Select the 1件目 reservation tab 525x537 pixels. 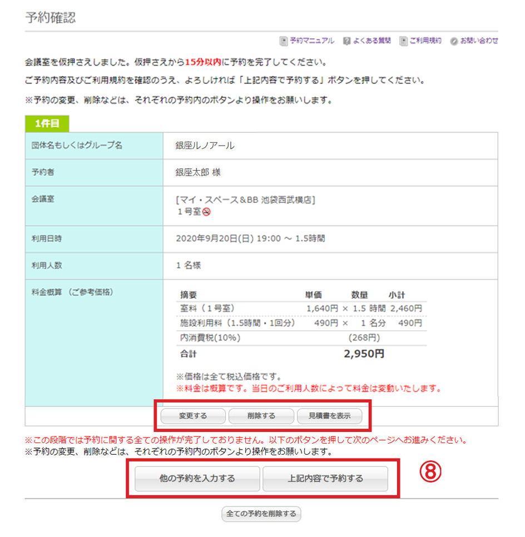[x=47, y=123]
